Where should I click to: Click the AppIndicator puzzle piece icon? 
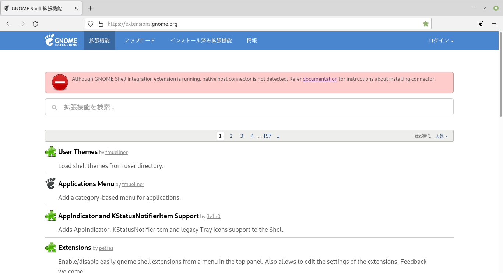coord(51,216)
